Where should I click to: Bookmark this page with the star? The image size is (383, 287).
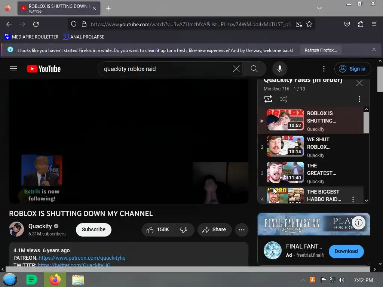pyautogui.click(x=309, y=24)
